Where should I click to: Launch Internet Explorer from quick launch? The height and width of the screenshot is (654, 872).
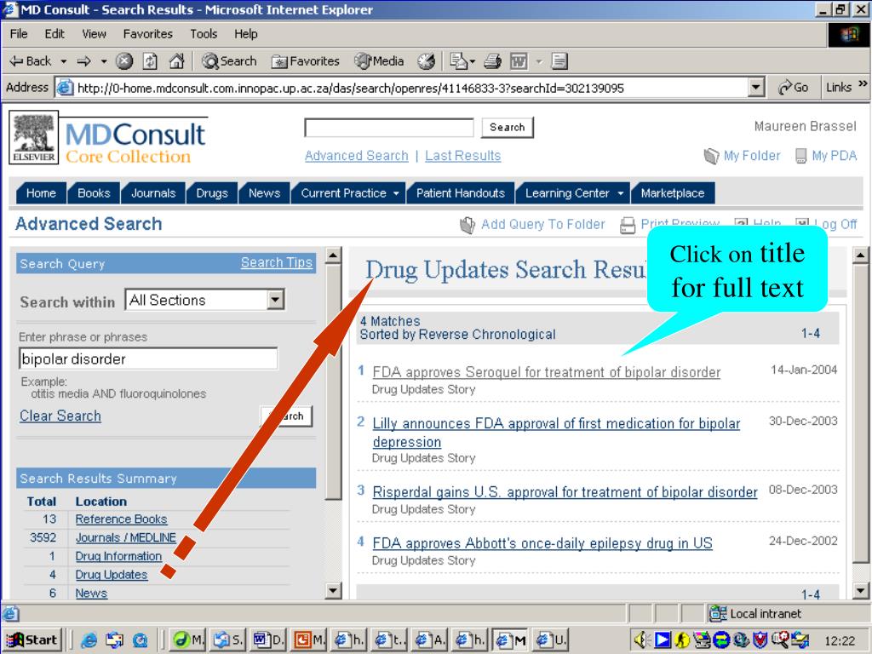[x=89, y=640]
